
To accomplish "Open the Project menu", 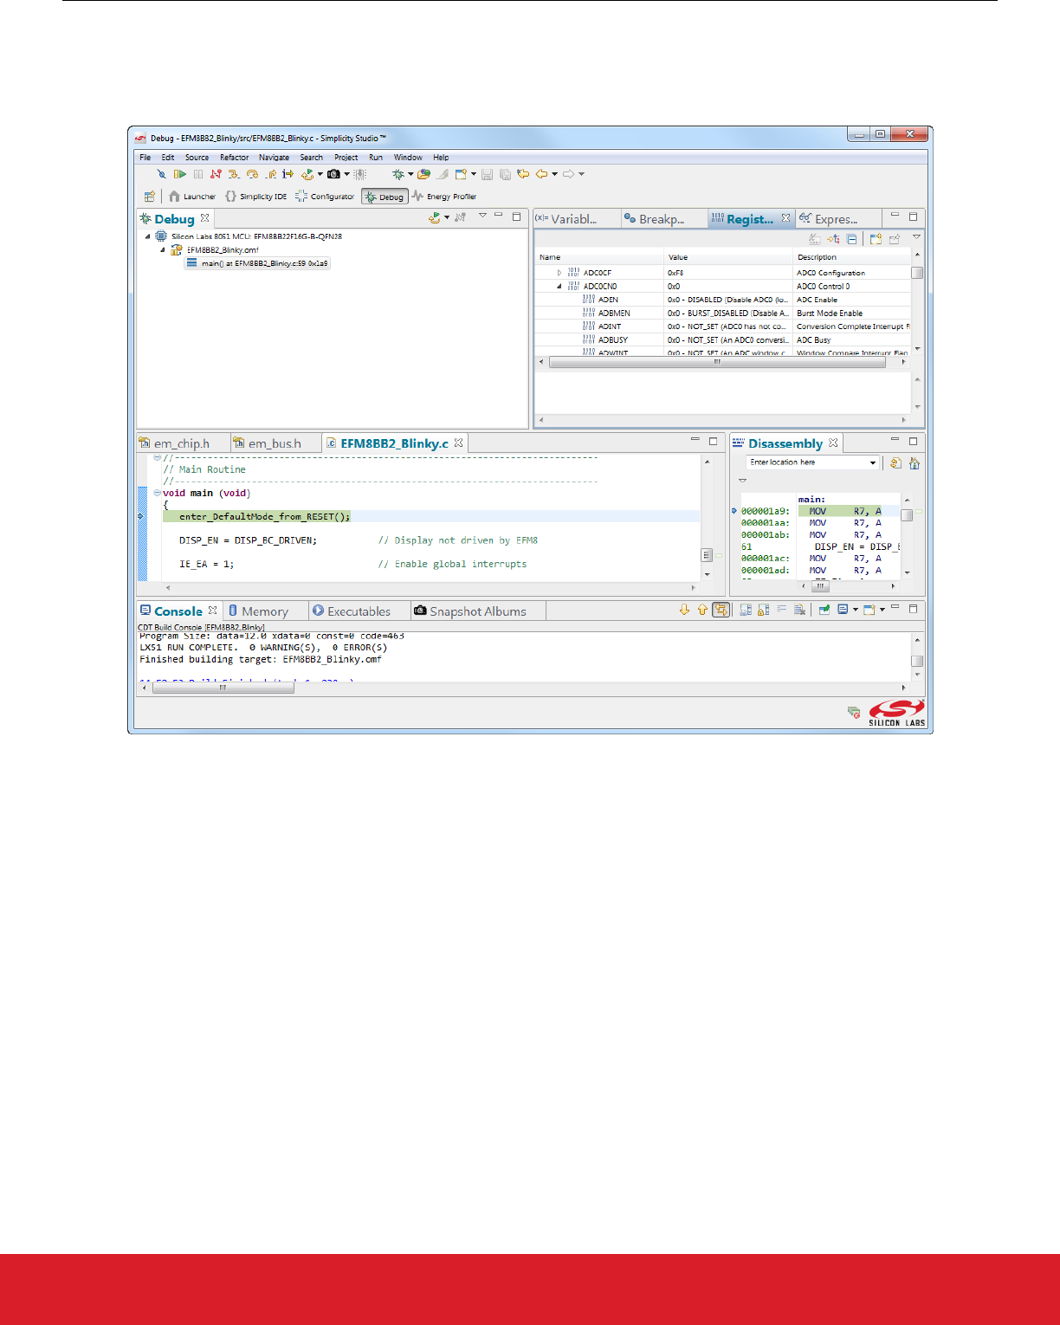I will 346,158.
